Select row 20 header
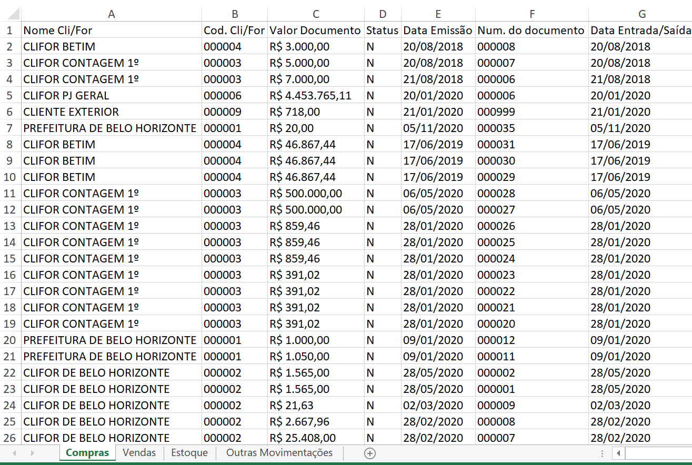Screen dimensions: 692x465 click(x=11, y=340)
